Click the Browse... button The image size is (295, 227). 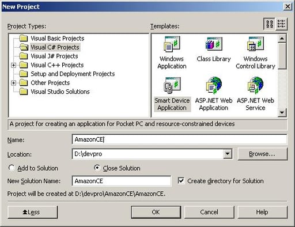(x=263, y=154)
